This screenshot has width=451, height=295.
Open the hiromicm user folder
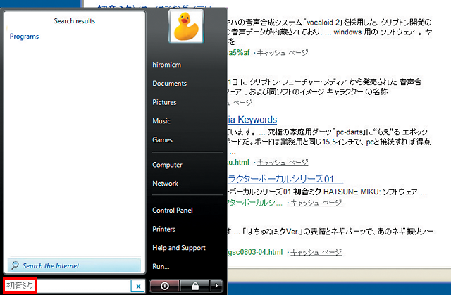point(167,65)
